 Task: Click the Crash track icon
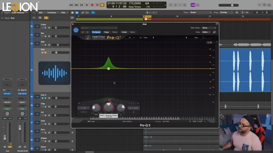[x=37, y=26]
